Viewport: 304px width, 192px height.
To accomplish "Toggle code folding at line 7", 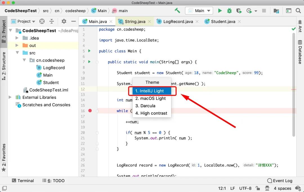I will click(x=97, y=62).
